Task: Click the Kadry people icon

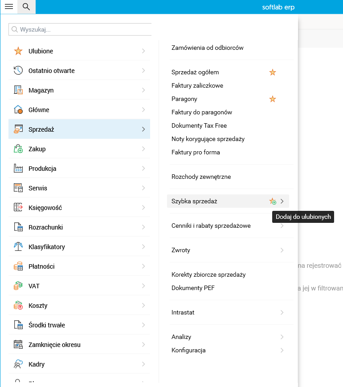Action: click(18, 364)
